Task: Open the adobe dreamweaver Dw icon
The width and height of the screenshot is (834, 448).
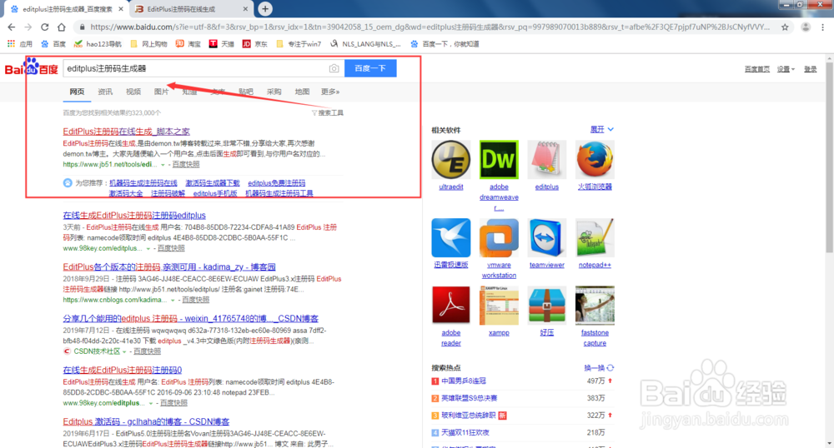Action: (x=499, y=159)
